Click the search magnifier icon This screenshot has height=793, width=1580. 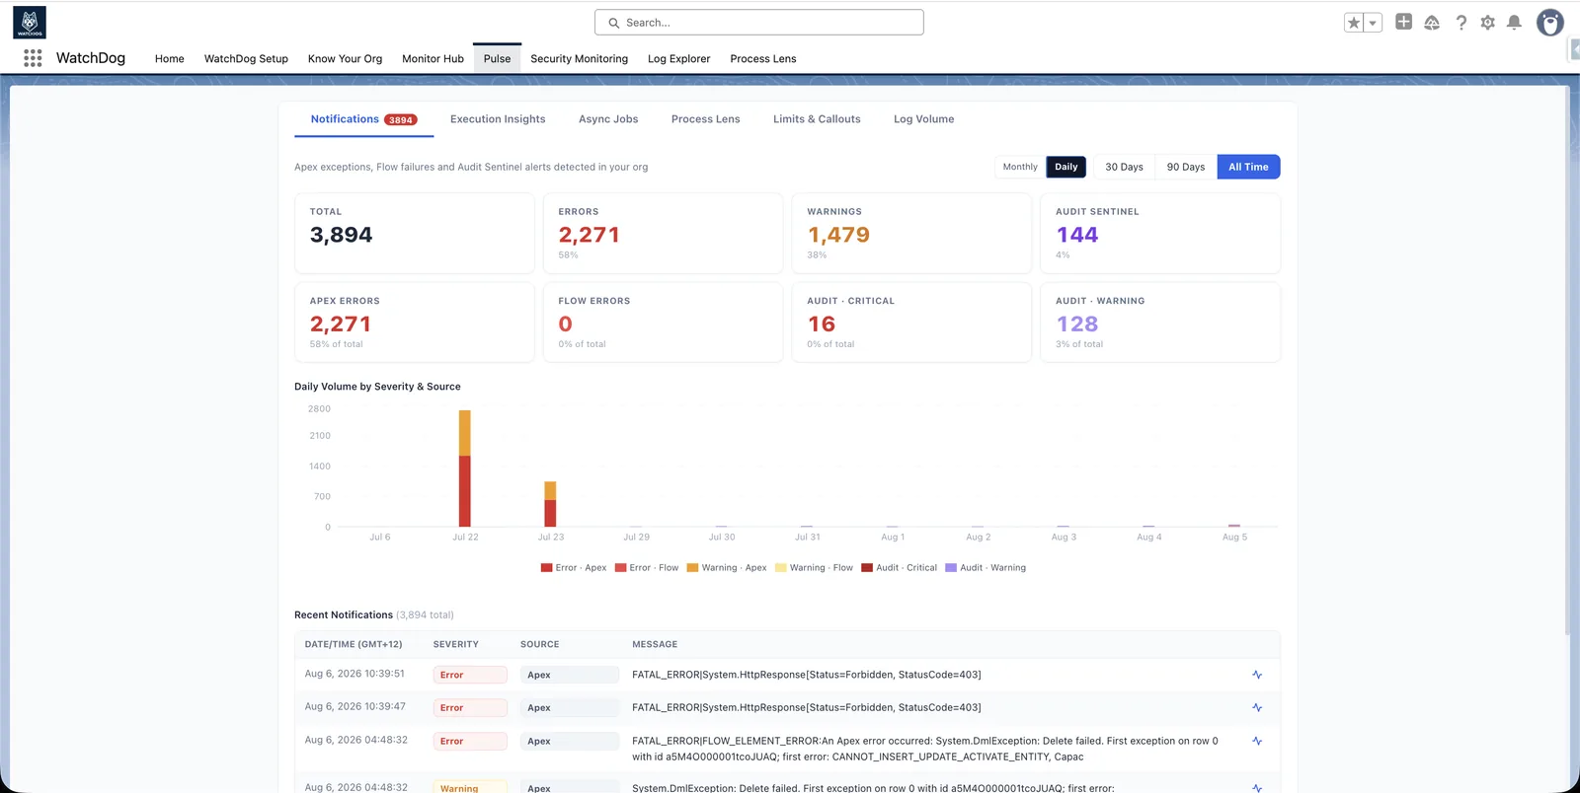click(x=614, y=23)
